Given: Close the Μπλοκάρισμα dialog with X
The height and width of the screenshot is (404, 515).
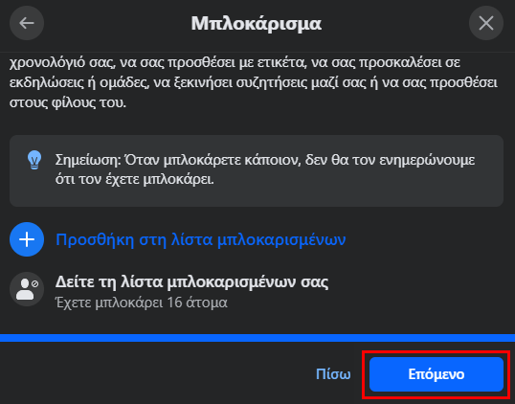Looking at the screenshot, I should click(486, 23).
